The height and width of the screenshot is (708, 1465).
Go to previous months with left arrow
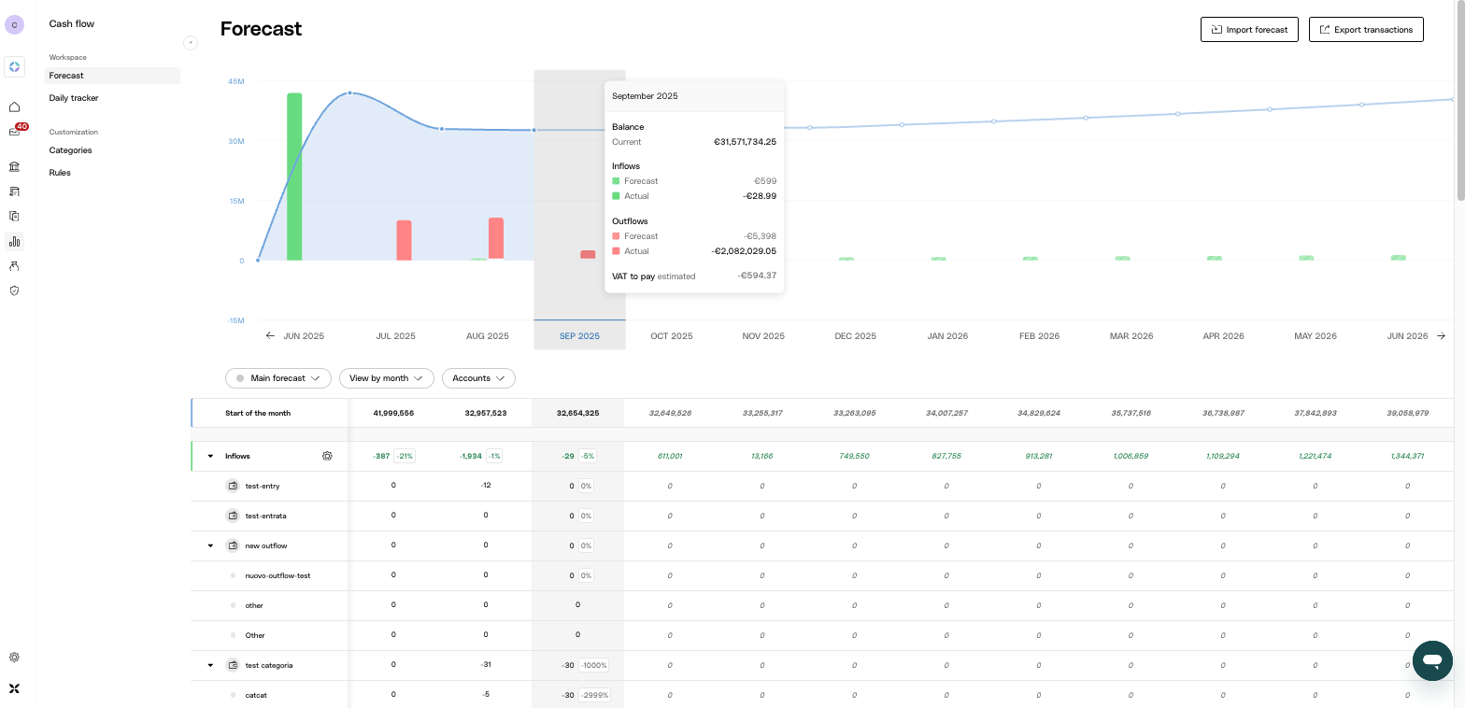[270, 335]
